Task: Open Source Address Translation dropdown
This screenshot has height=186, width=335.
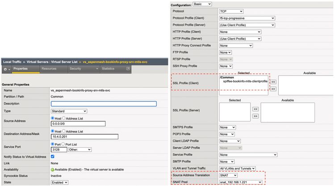Action: (228, 175)
